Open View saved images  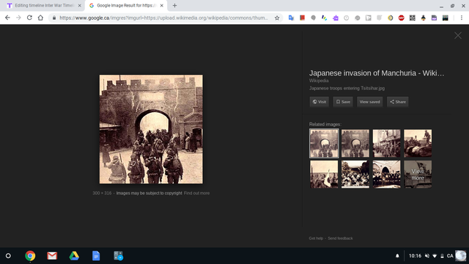coord(369,102)
